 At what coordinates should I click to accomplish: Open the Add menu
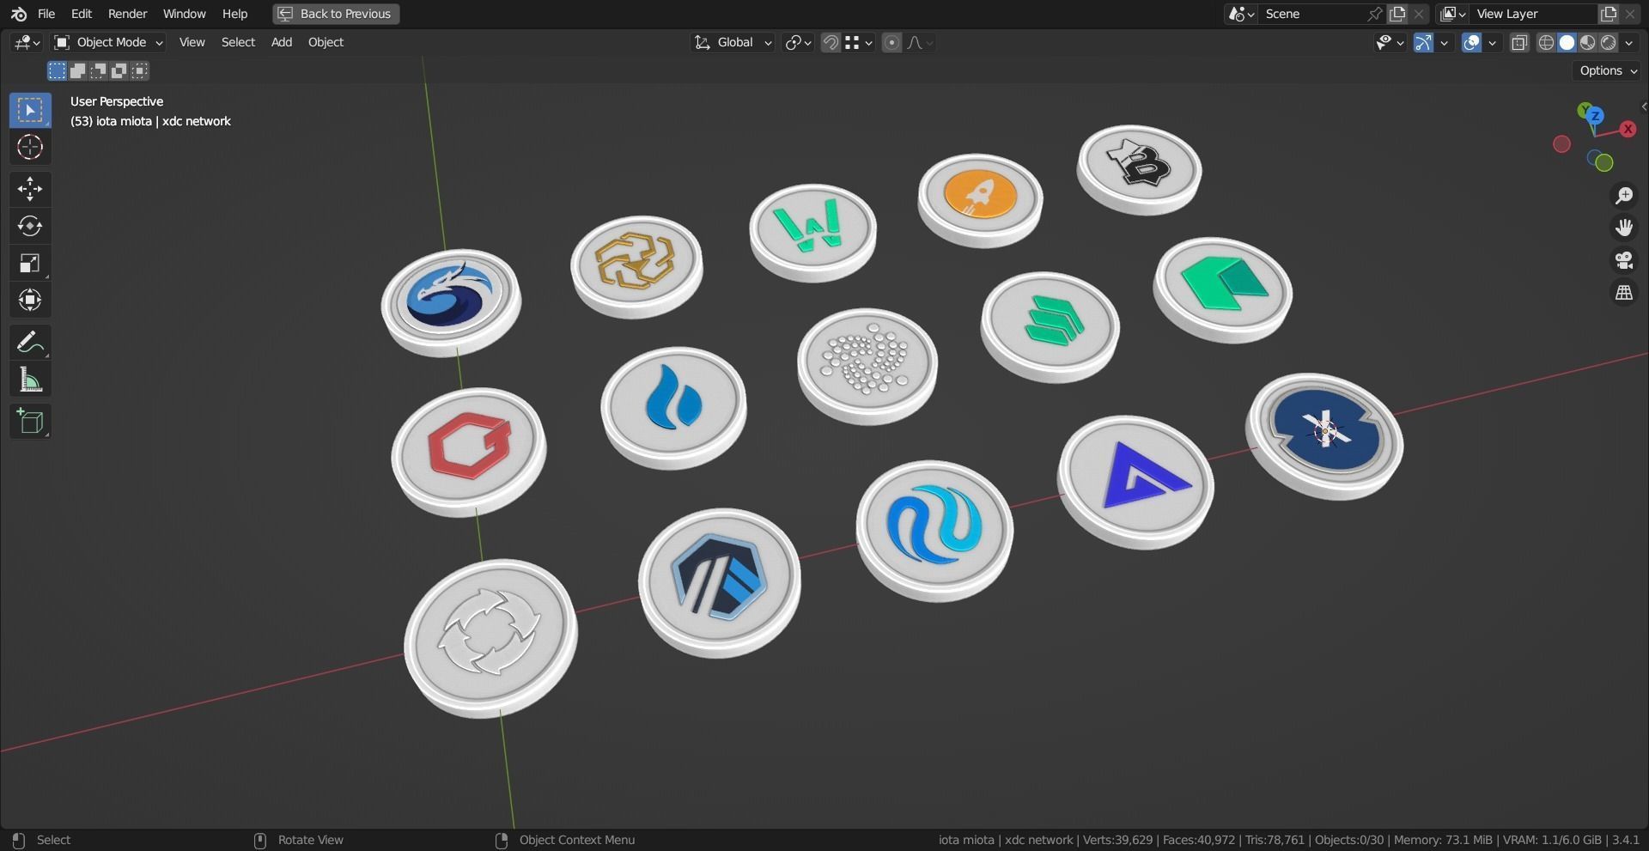click(282, 42)
